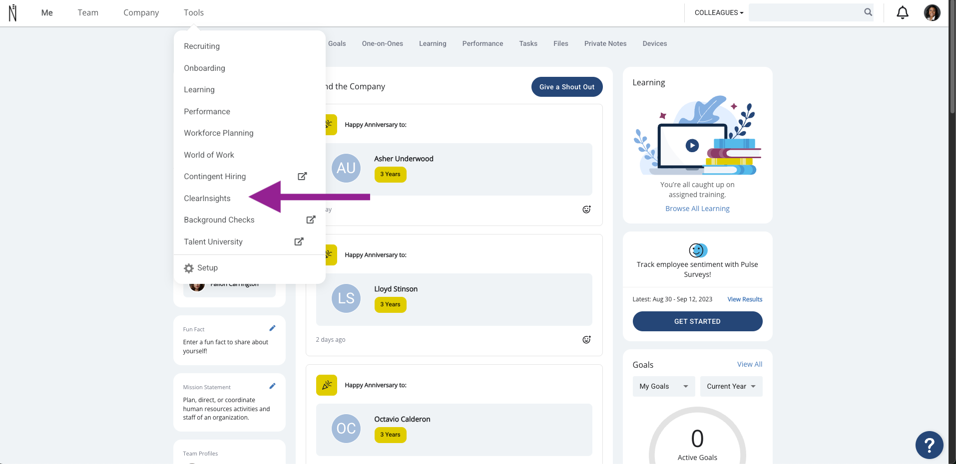The width and height of the screenshot is (956, 464).
Task: Click the GET STARTED button
Action: [697, 321]
